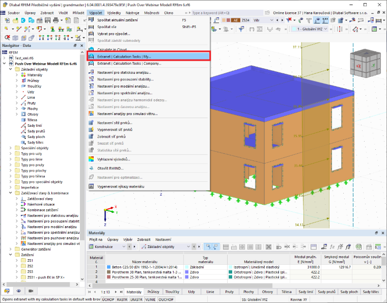Click the Print icon in the top toolbar
Image resolution: width=387 pixels, height=303 pixels.
pyautogui.click(x=56, y=20)
